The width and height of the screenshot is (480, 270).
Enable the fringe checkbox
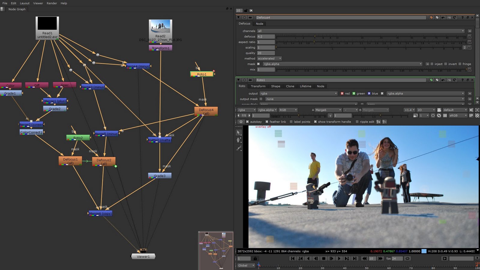tap(460, 64)
